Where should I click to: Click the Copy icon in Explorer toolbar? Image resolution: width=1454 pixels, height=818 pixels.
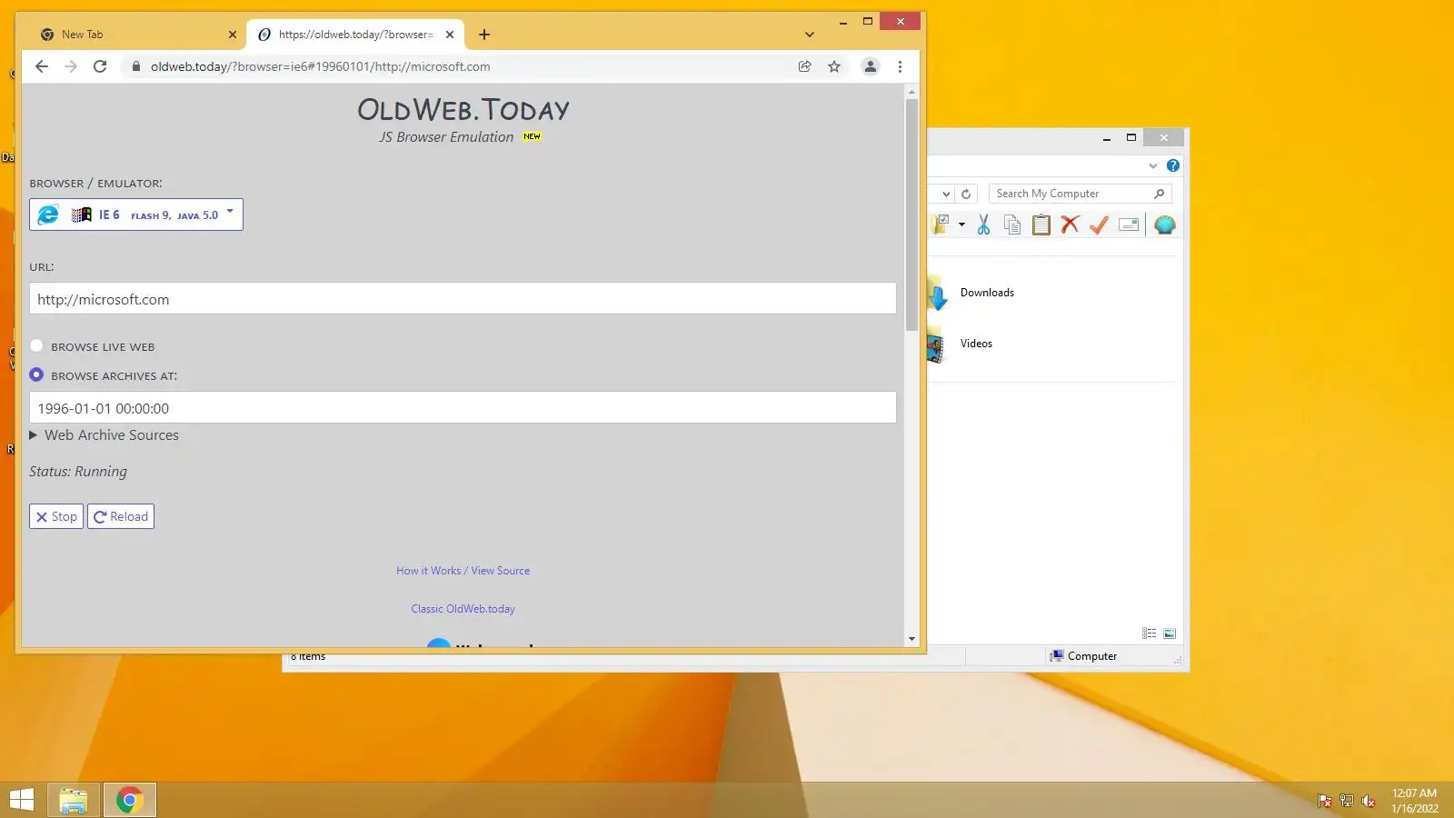(1012, 224)
